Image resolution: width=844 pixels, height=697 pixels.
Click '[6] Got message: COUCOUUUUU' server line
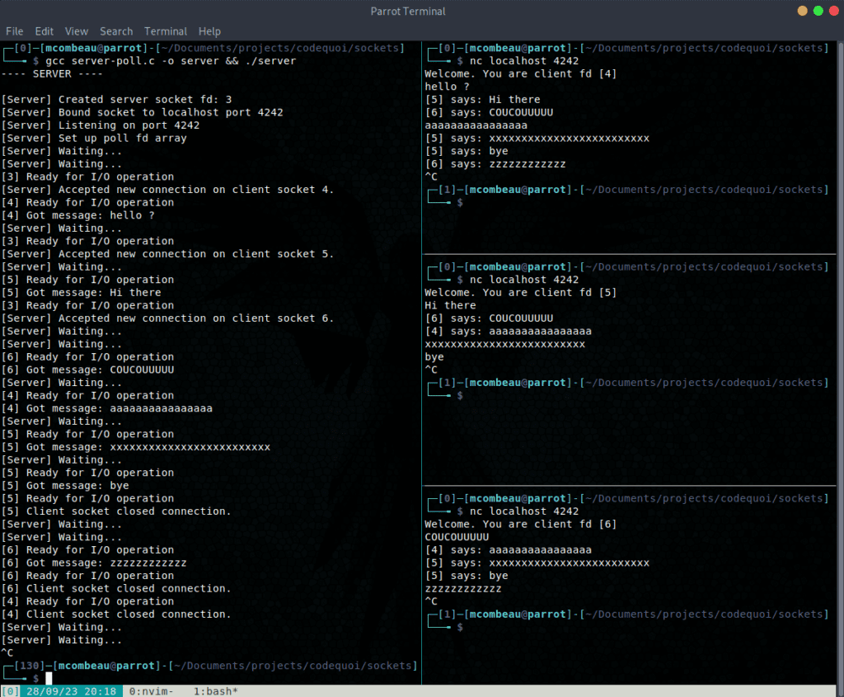pyautogui.click(x=87, y=370)
